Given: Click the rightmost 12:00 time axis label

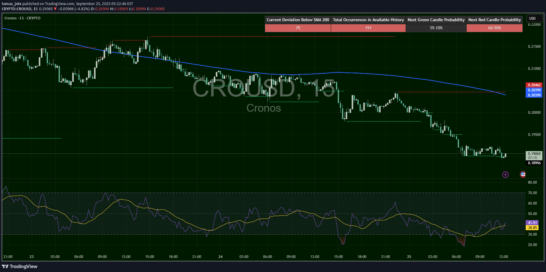Looking at the screenshot, I should pyautogui.click(x=504, y=257).
